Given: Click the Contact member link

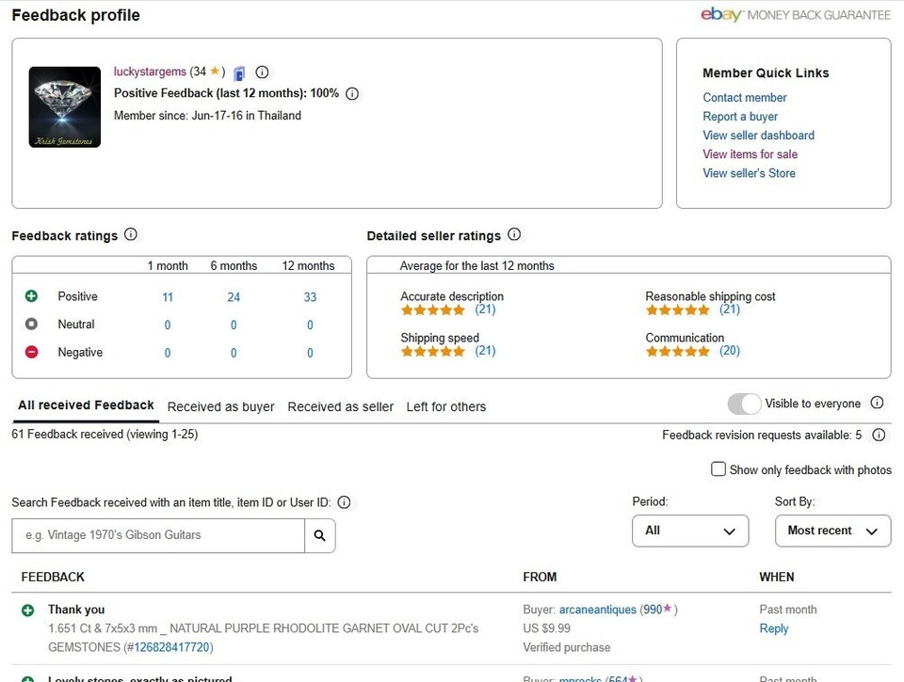Looking at the screenshot, I should pyautogui.click(x=745, y=98).
